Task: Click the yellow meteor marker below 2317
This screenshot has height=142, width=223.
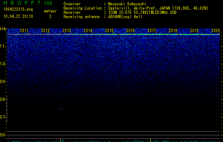Action: tap(150, 140)
